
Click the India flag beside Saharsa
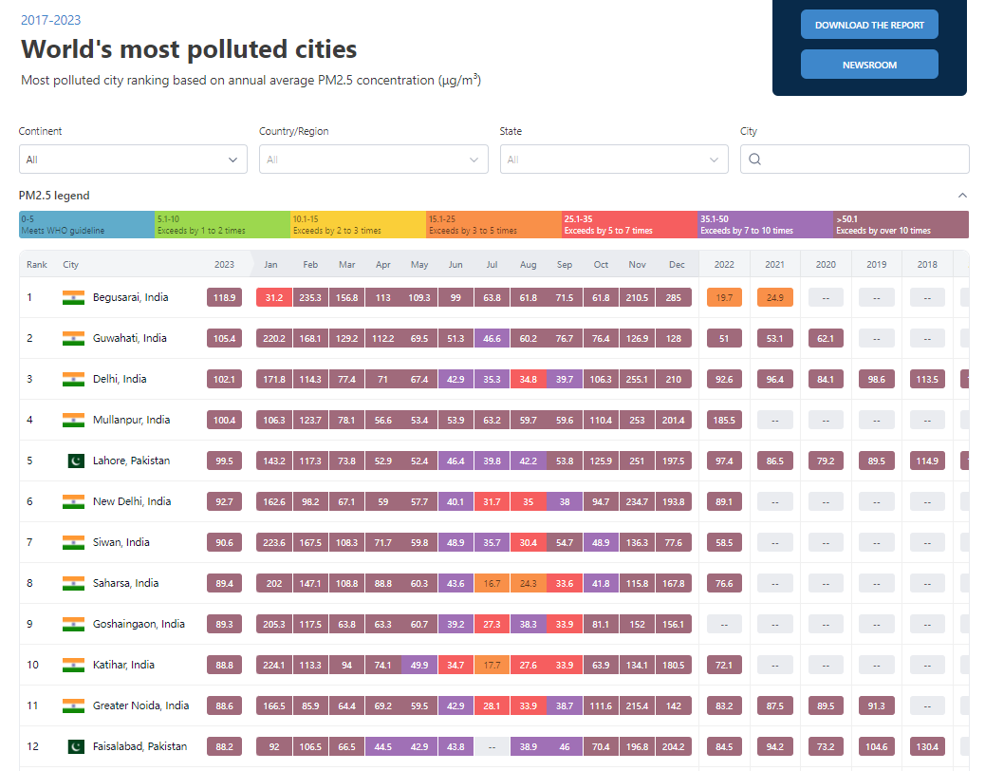coord(73,584)
